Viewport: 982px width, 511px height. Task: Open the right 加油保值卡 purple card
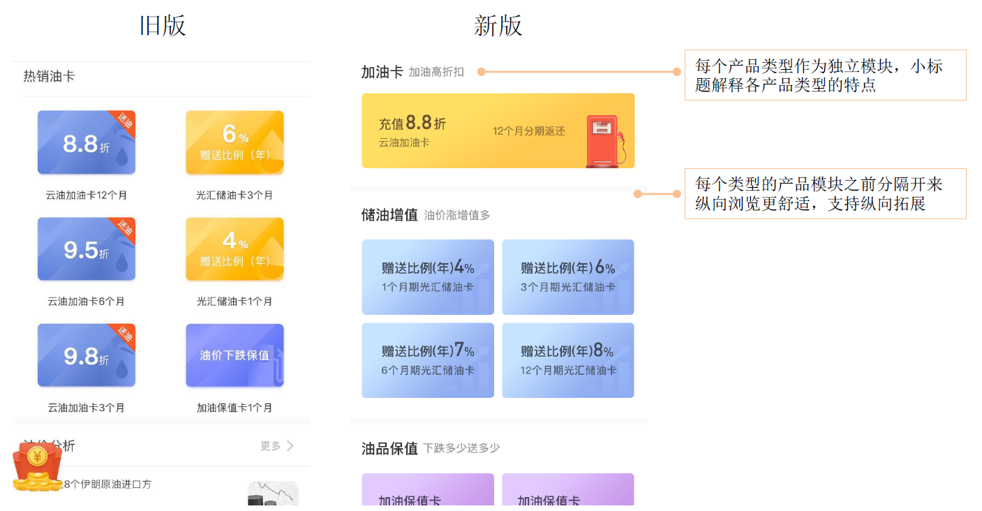click(x=567, y=490)
